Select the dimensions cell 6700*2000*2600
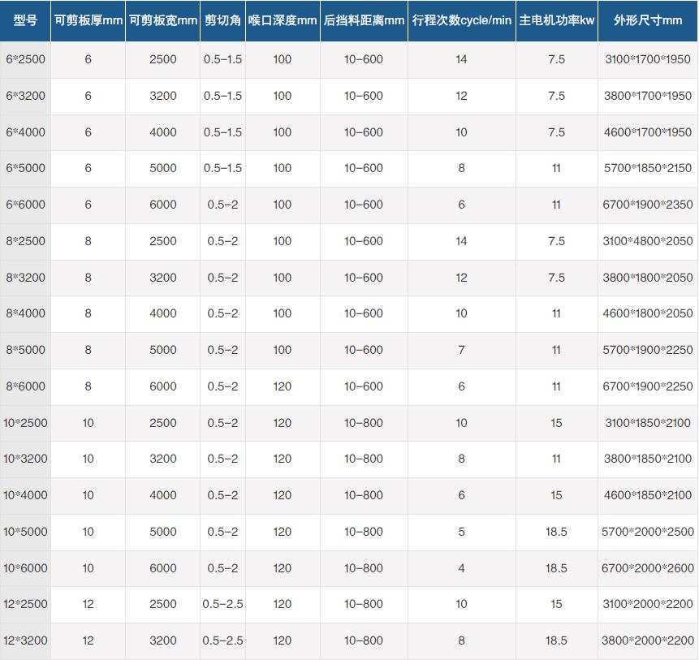 647,568
